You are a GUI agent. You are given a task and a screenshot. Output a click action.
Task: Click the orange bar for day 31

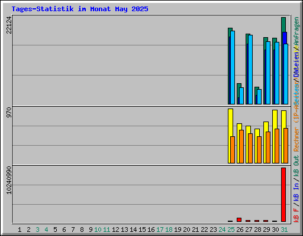coord(286,146)
